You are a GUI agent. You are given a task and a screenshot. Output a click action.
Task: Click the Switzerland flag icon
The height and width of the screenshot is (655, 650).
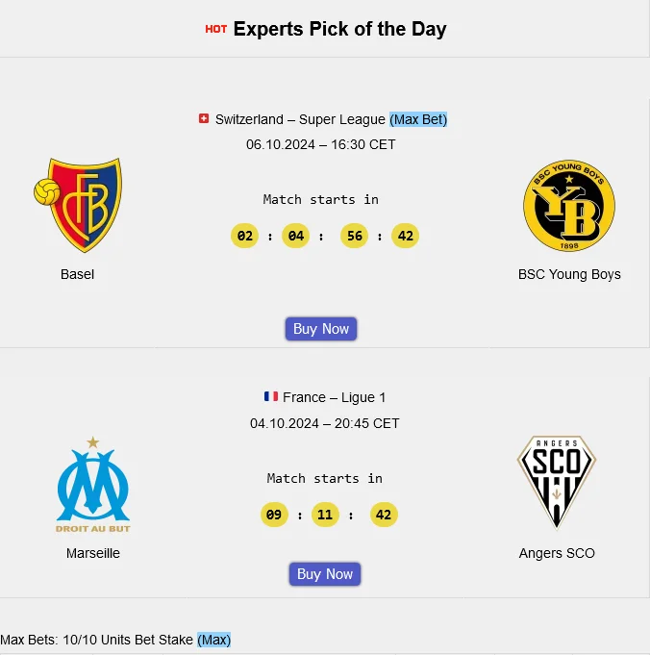coord(204,119)
